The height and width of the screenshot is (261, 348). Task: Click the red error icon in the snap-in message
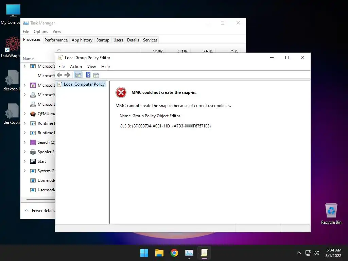click(x=121, y=92)
